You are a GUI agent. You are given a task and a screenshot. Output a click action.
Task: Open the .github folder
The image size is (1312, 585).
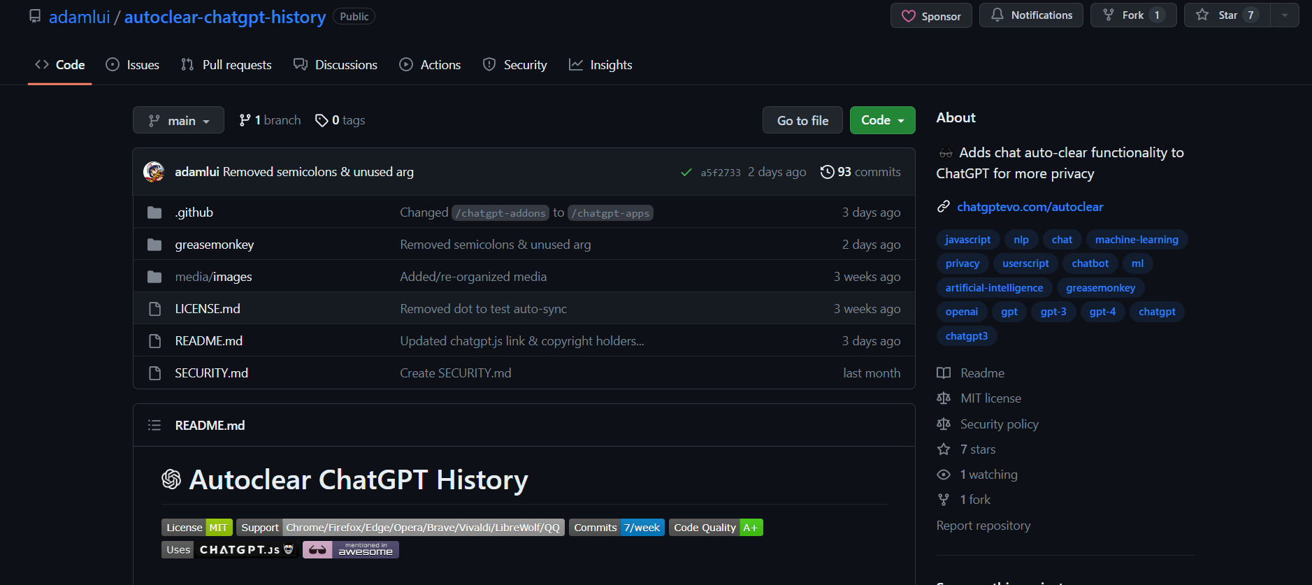pyautogui.click(x=194, y=212)
